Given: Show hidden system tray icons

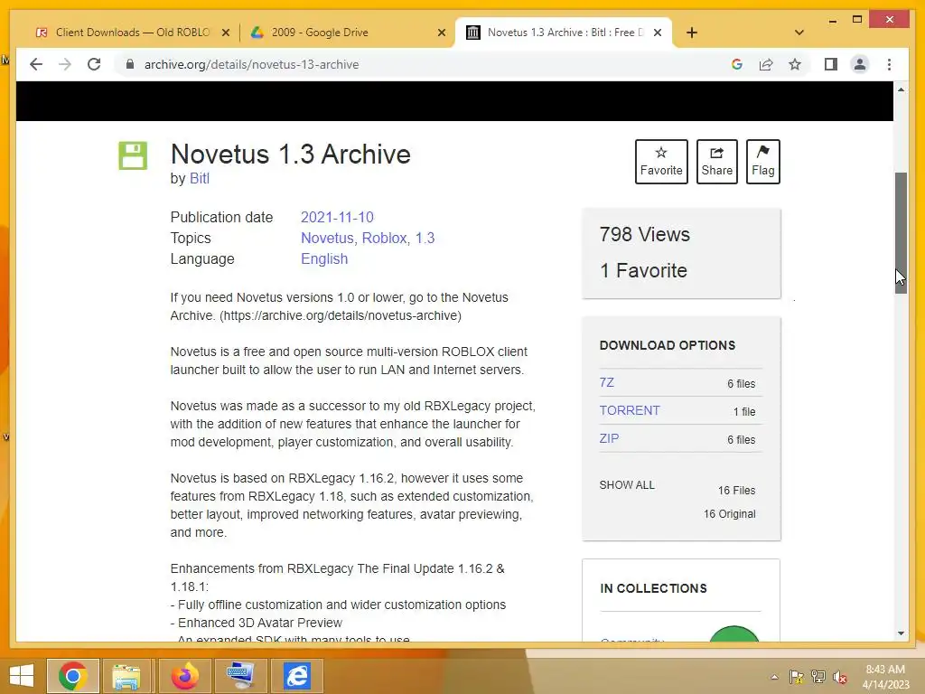Looking at the screenshot, I should [774, 677].
